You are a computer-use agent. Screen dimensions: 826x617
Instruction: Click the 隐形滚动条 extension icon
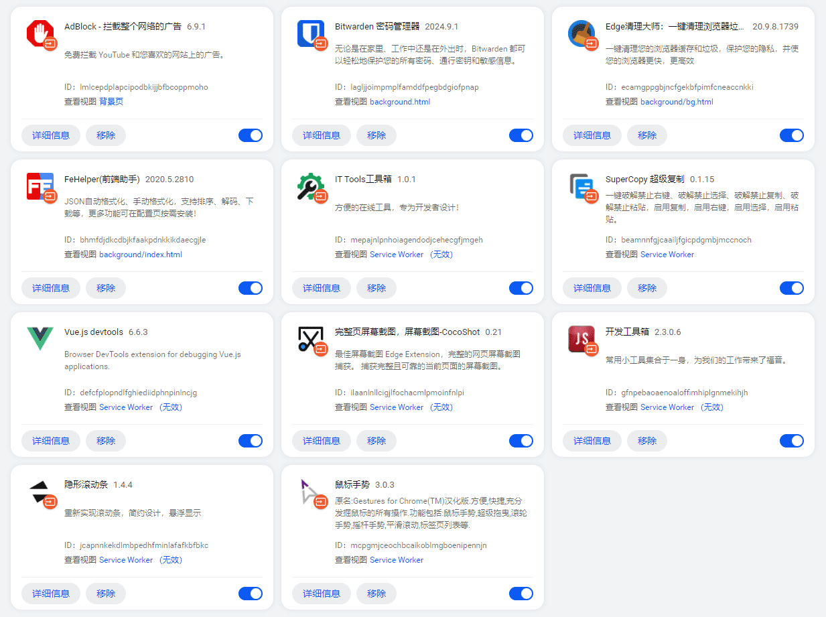pyautogui.click(x=40, y=492)
